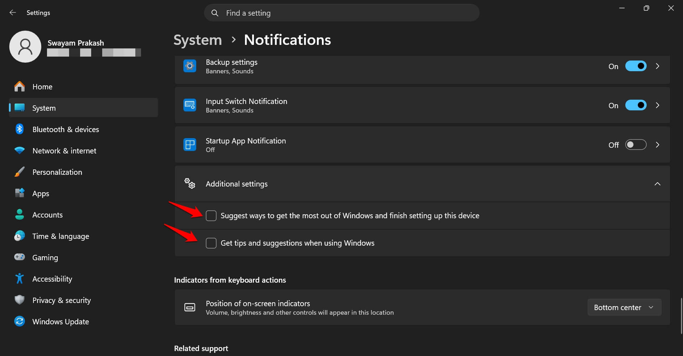The width and height of the screenshot is (683, 356).
Task: Open Network & internet settings
Action: coord(83,150)
